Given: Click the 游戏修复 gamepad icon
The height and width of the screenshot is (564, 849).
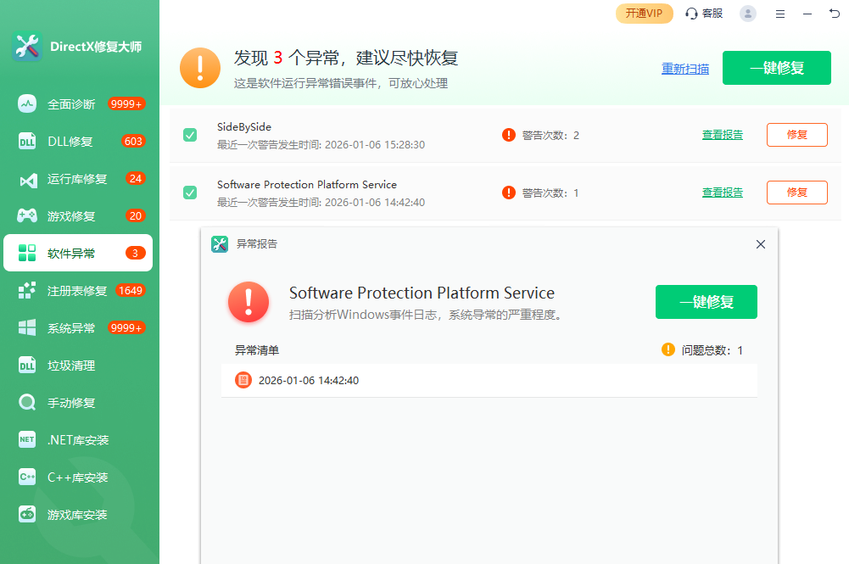Looking at the screenshot, I should click(27, 216).
